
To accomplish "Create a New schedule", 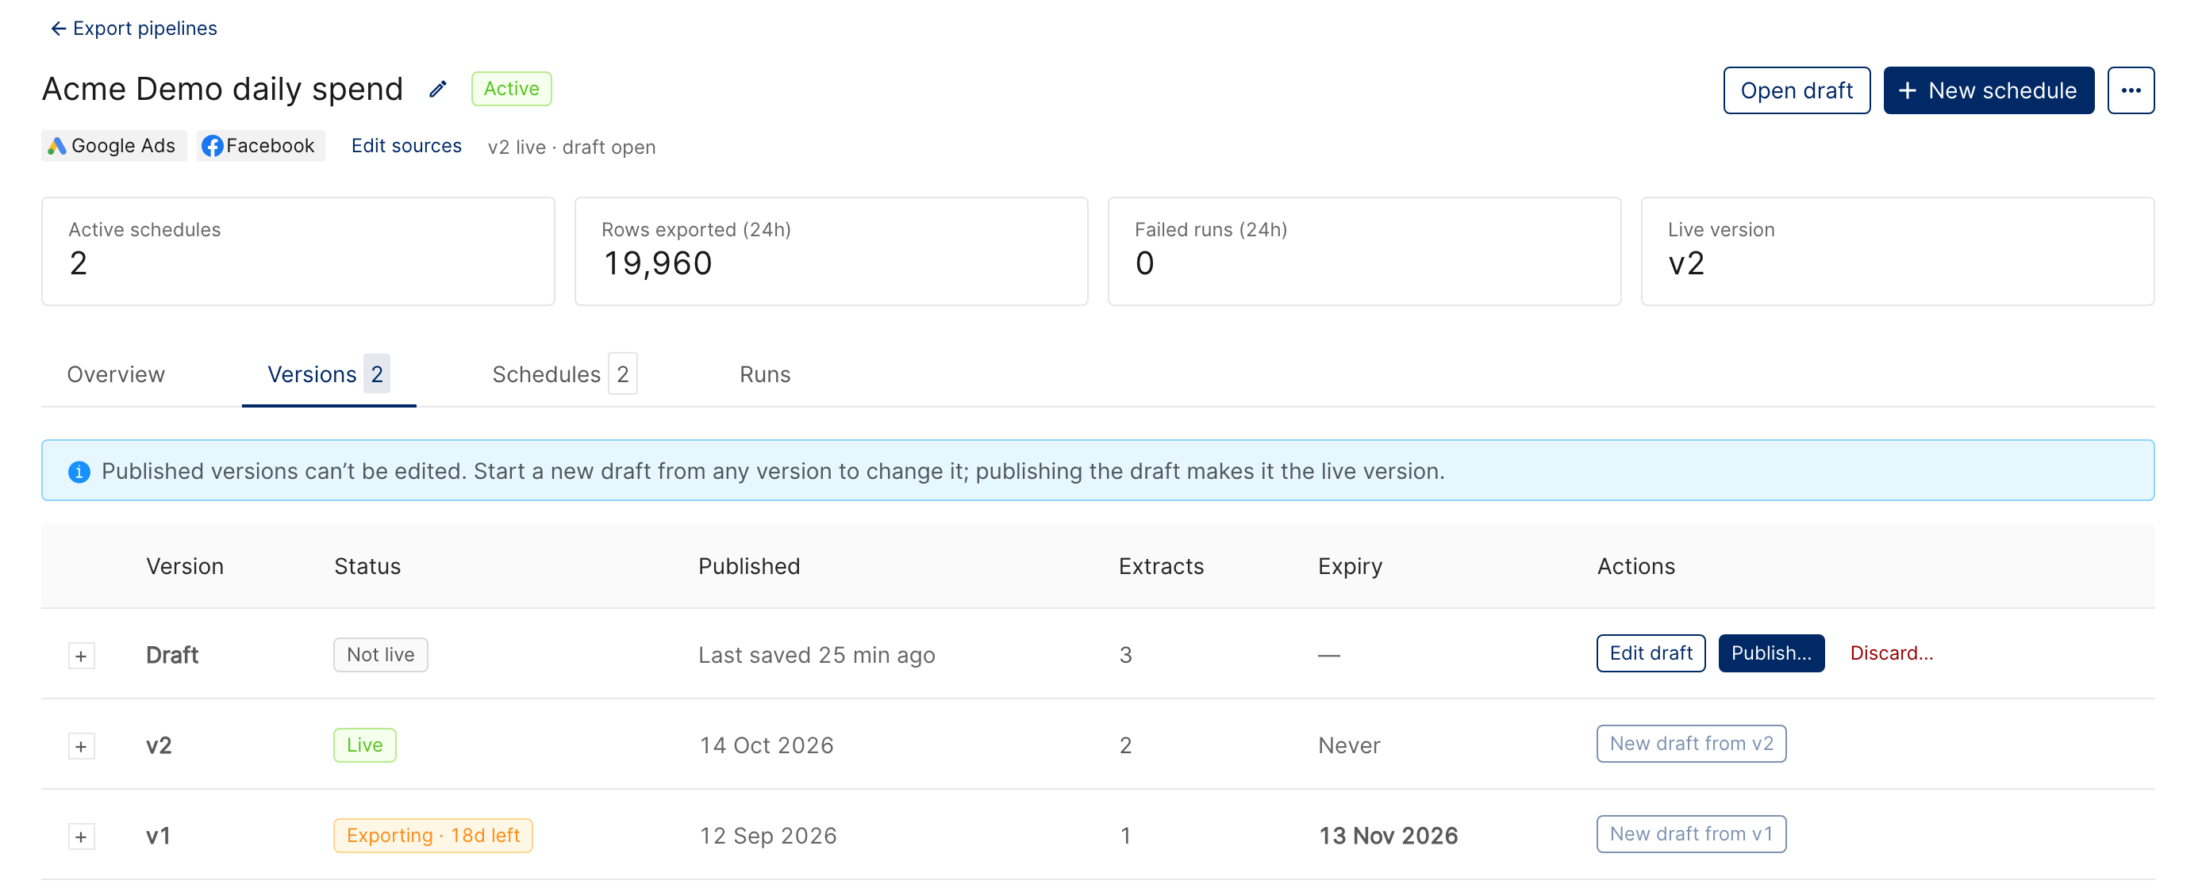I will pos(1988,90).
